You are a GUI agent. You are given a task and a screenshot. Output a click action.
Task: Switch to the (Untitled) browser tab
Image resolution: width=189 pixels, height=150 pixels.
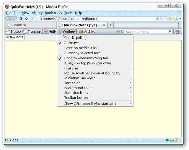click(31, 25)
